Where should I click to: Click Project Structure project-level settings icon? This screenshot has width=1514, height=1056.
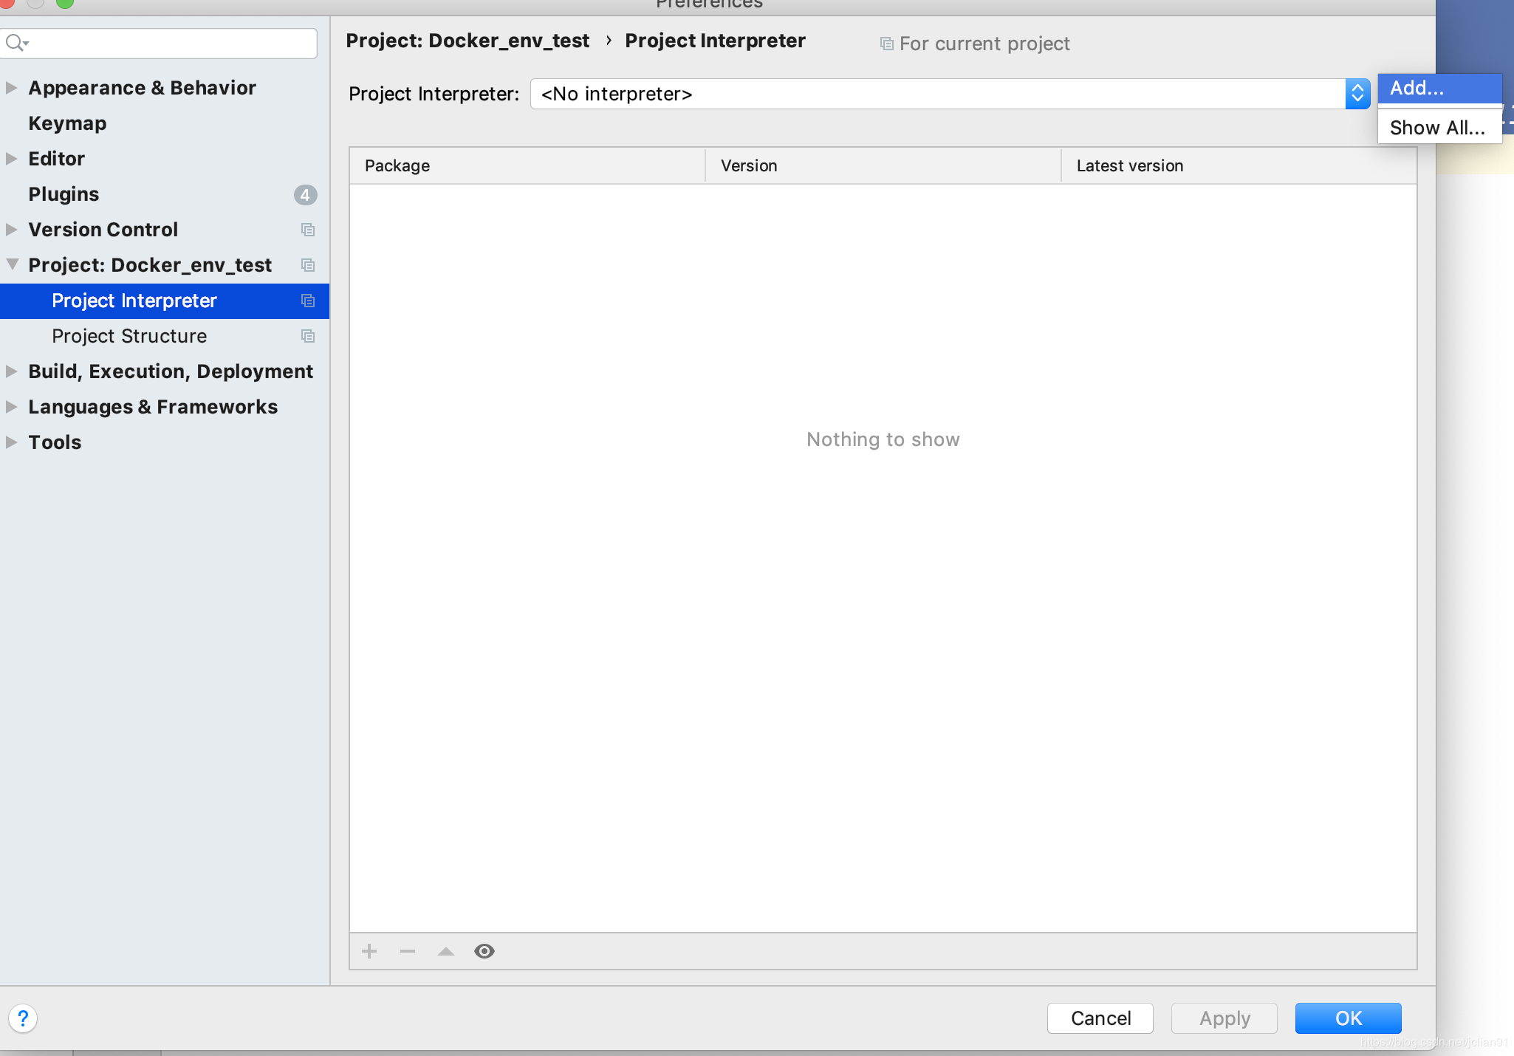[x=308, y=337]
